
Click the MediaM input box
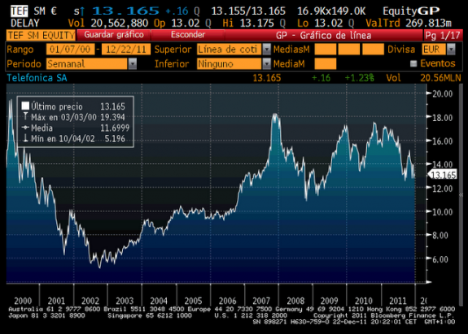point(326,63)
